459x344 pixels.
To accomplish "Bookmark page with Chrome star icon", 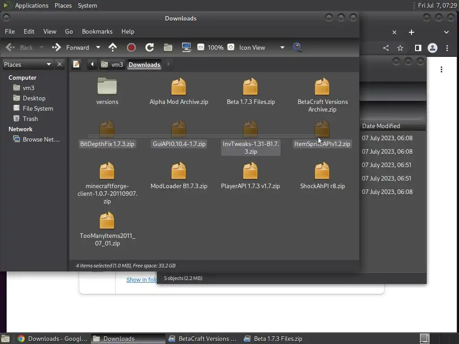I will click(400, 48).
